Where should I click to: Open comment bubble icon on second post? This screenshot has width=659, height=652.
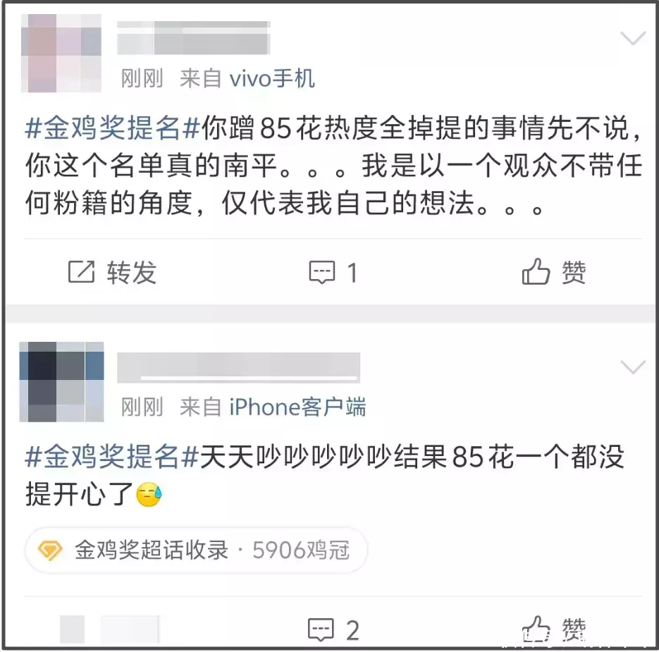click(x=321, y=629)
